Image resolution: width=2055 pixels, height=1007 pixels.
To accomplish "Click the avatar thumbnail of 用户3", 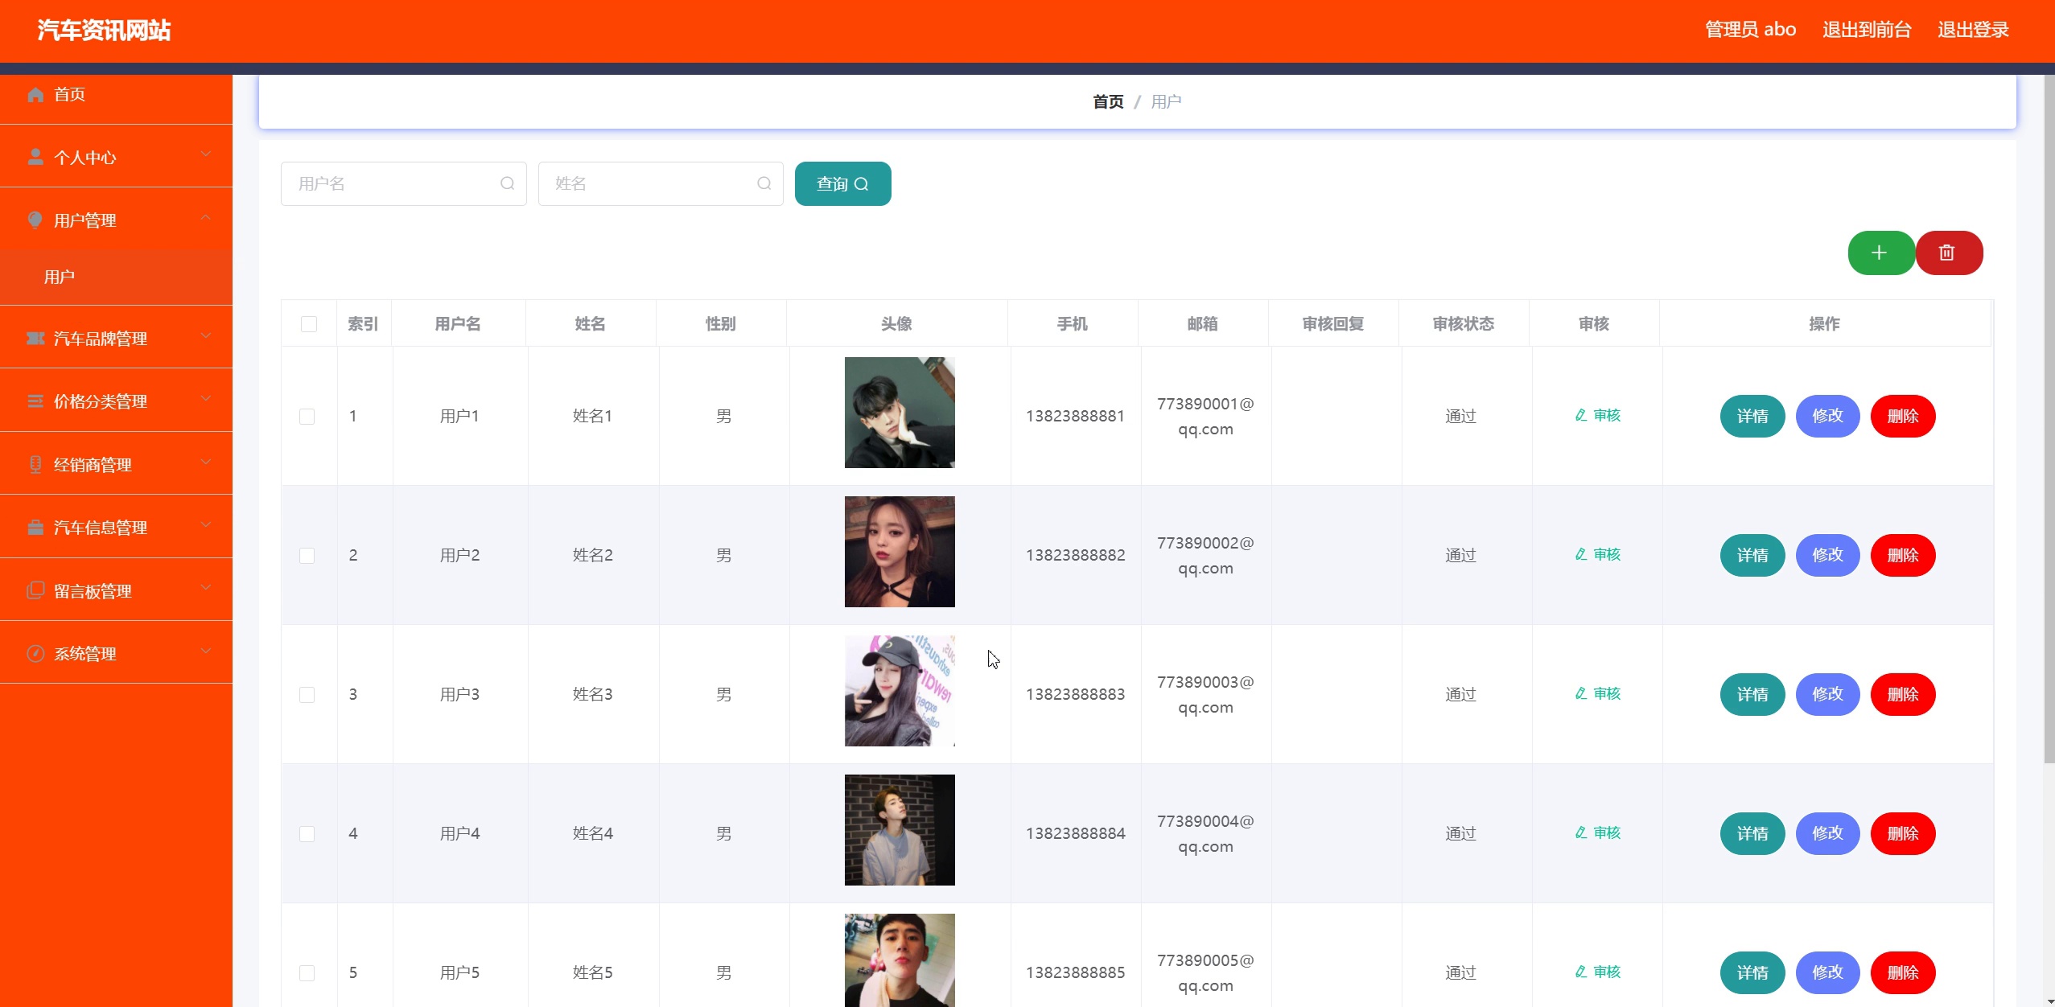I will (x=900, y=691).
